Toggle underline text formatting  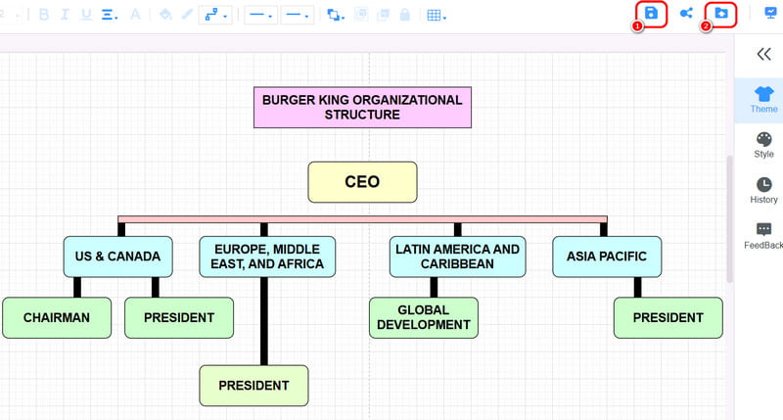click(x=86, y=15)
